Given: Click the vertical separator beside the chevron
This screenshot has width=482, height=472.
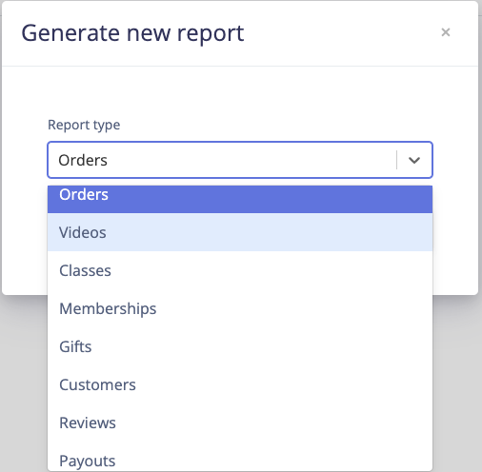Looking at the screenshot, I should [396, 160].
